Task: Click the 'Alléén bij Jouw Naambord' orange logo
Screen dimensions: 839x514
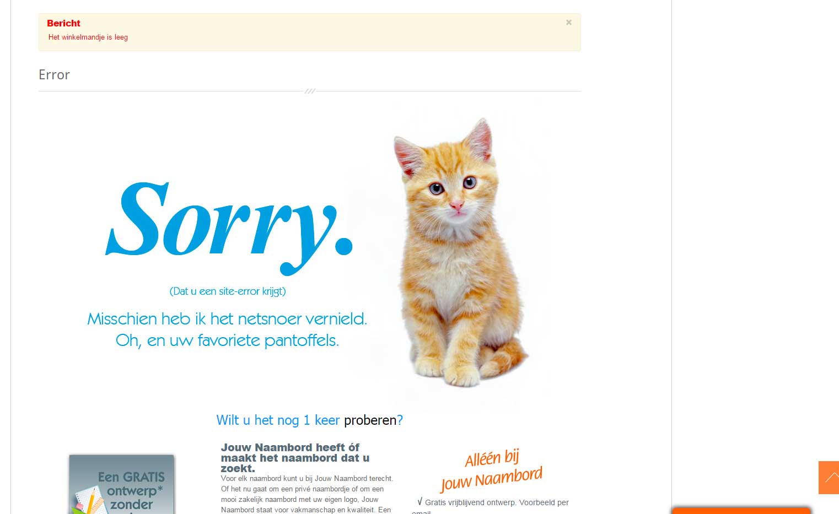Action: pos(491,470)
